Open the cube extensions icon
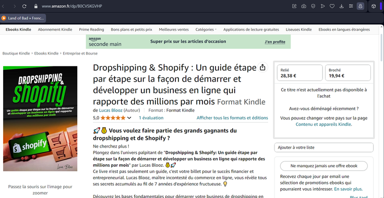 (x=374, y=6)
